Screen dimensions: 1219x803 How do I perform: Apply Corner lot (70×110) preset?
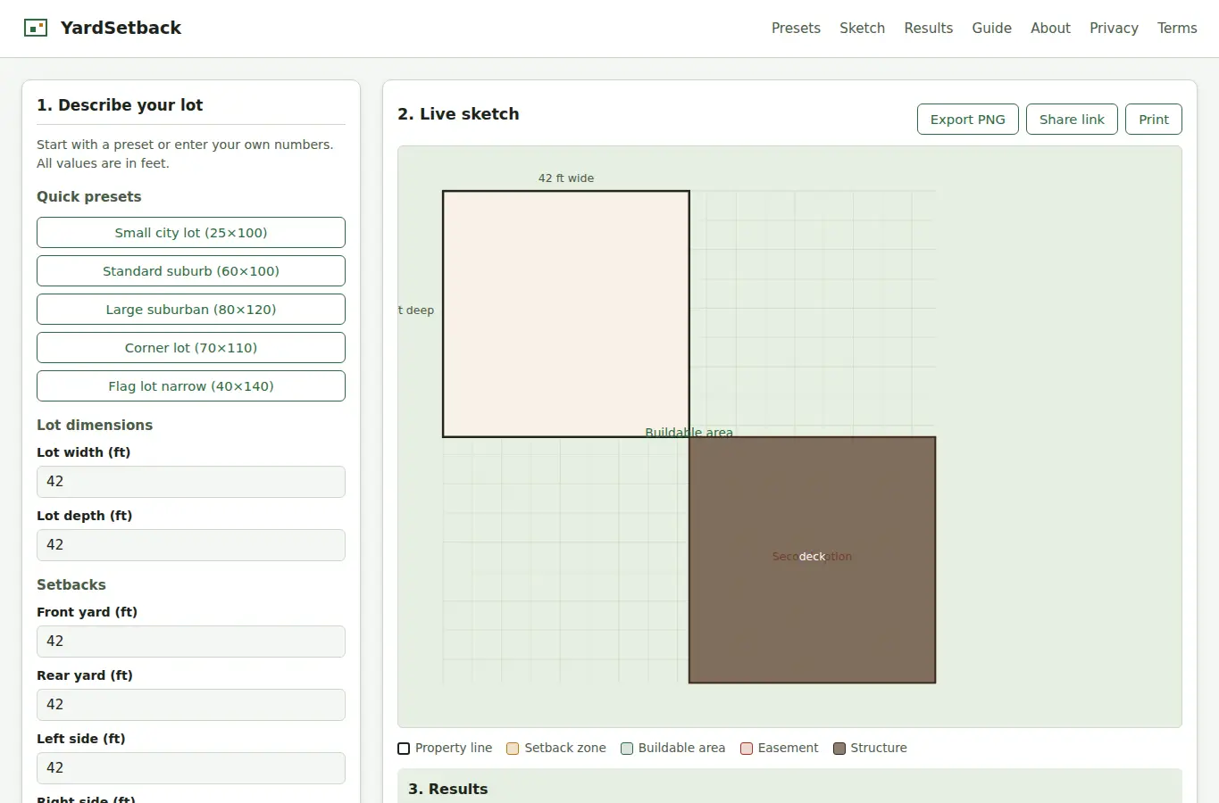click(191, 348)
